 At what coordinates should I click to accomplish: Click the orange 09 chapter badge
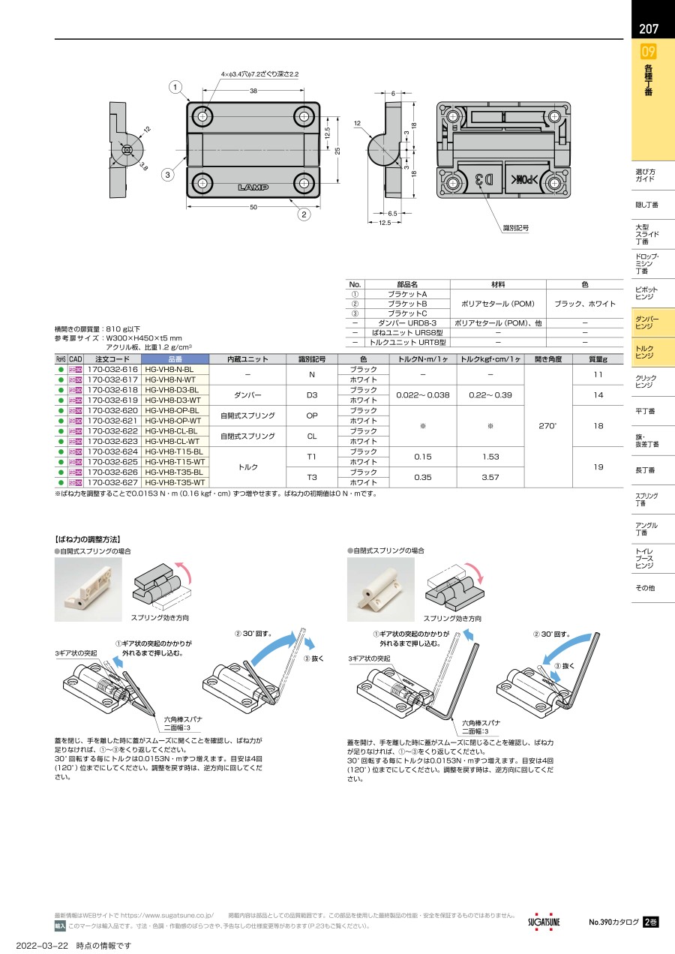648,52
